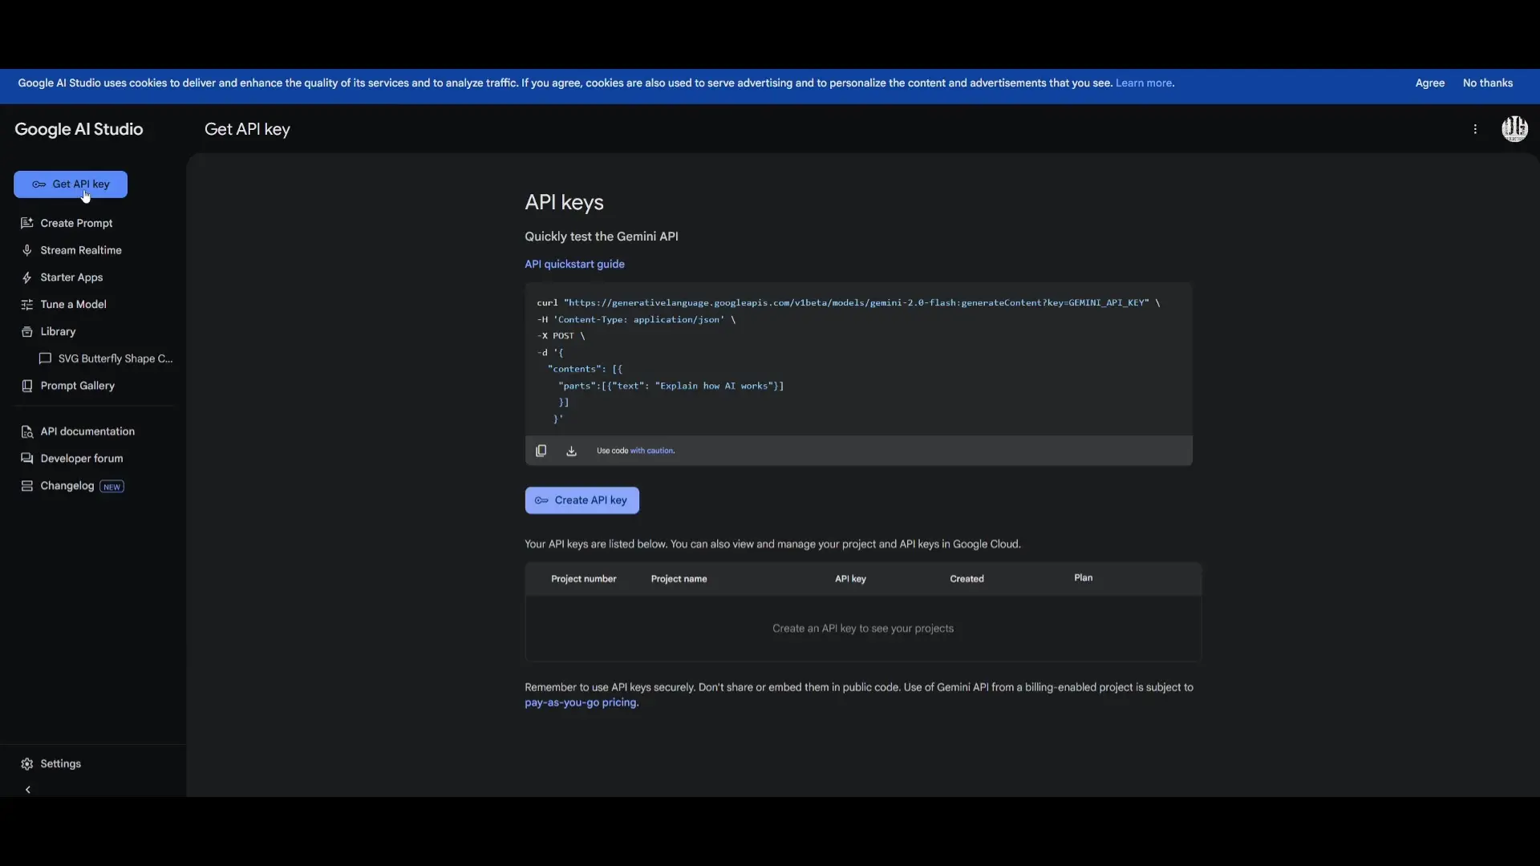The width and height of the screenshot is (1540, 866).
Task: Follow the pay-as-you-go pricing link
Action: pyautogui.click(x=582, y=702)
